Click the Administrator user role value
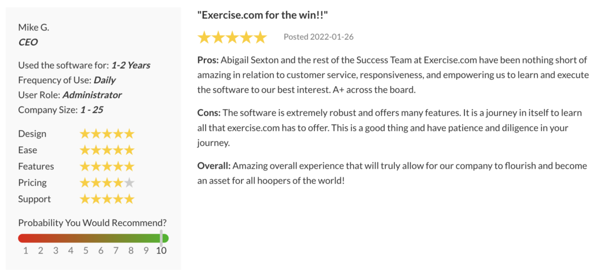 pos(92,95)
